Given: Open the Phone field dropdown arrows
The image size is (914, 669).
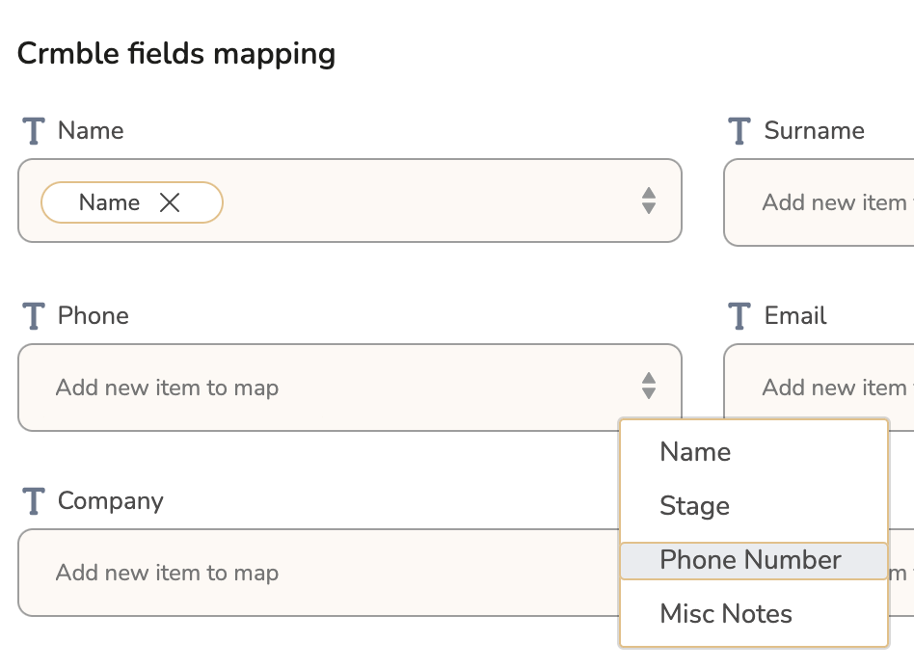Looking at the screenshot, I should pos(649,387).
